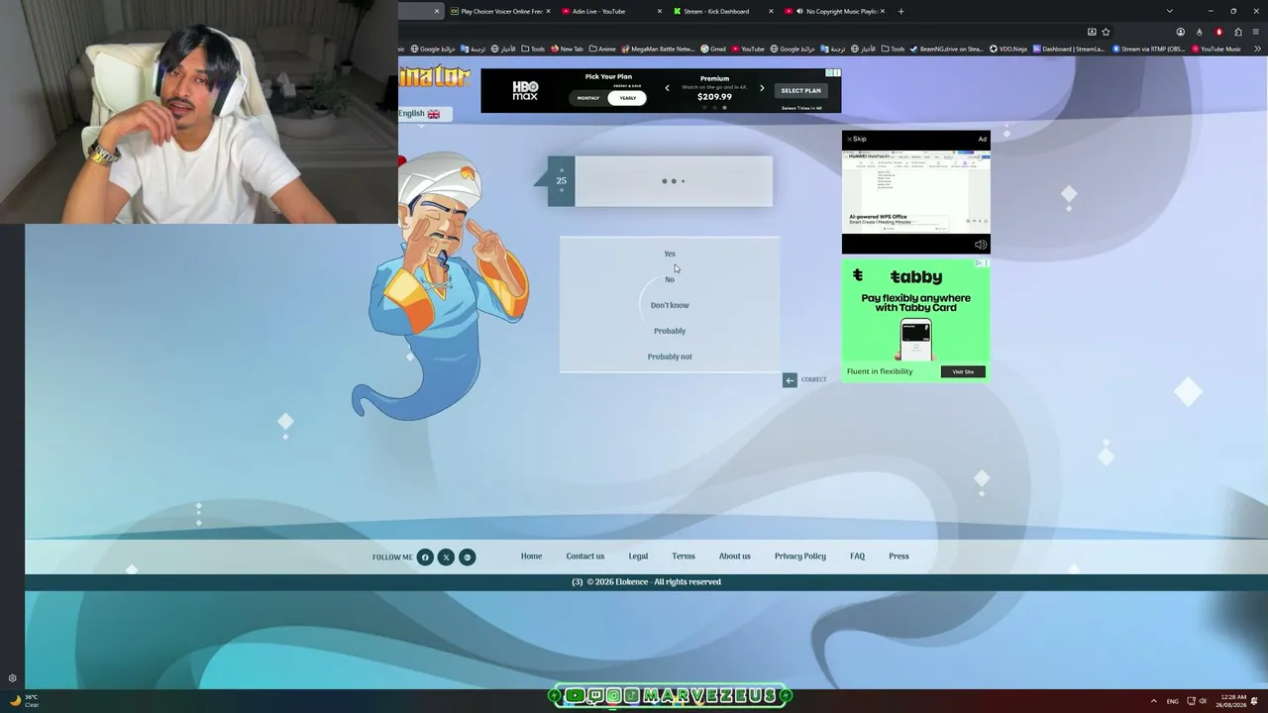Click the YouTube icon in stream overlay
The image size is (1268, 713).
[575, 696]
